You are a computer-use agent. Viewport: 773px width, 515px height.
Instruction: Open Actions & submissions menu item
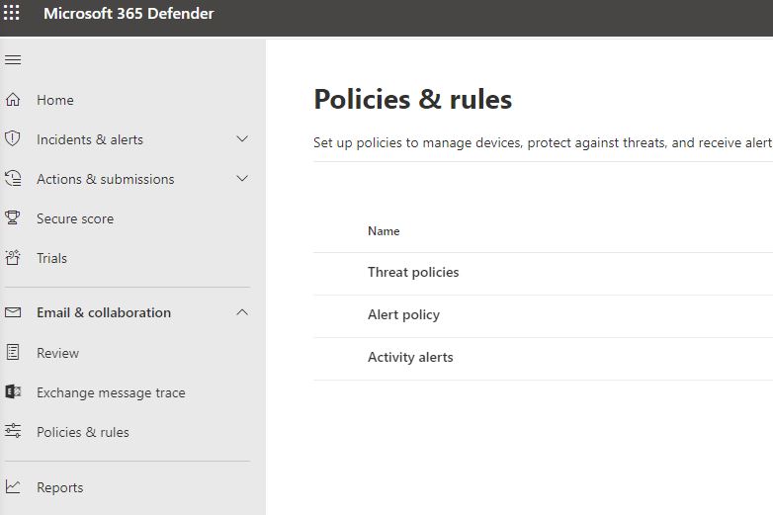(106, 179)
